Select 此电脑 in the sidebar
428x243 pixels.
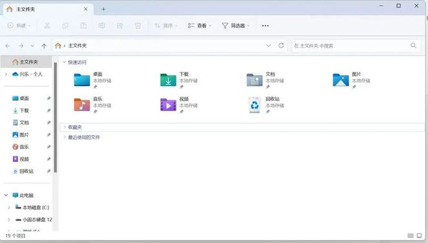pos(23,195)
